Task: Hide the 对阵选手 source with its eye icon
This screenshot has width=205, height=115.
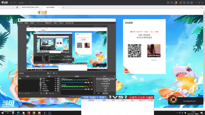Action: [56, 87]
